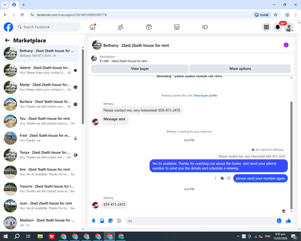Choose a GIF icon in composer

coord(119,221)
